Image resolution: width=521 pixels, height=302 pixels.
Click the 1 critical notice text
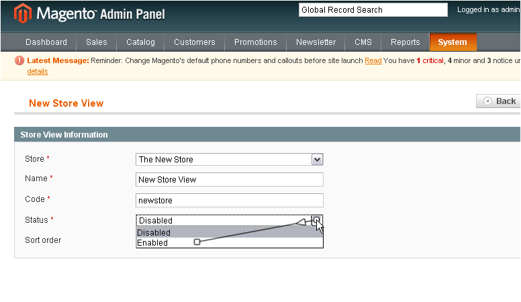[x=430, y=61]
